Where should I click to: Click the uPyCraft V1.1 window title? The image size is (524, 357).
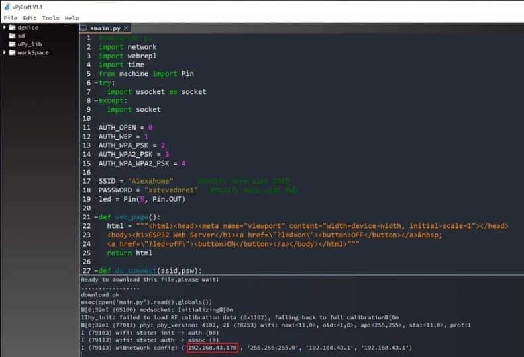click(27, 7)
